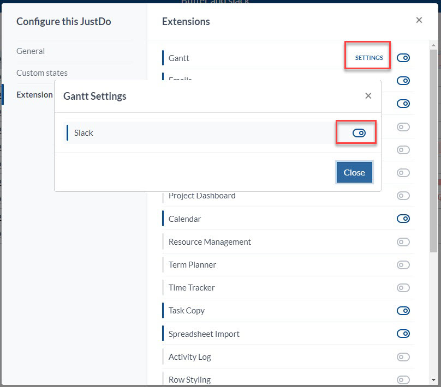Enable the Project Dashboard extension
This screenshot has height=387, width=441.
[403, 196]
